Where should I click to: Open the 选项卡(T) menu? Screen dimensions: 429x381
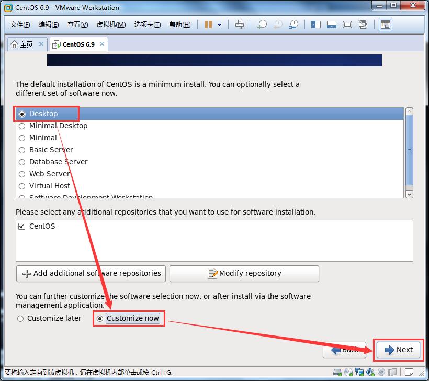(x=148, y=25)
